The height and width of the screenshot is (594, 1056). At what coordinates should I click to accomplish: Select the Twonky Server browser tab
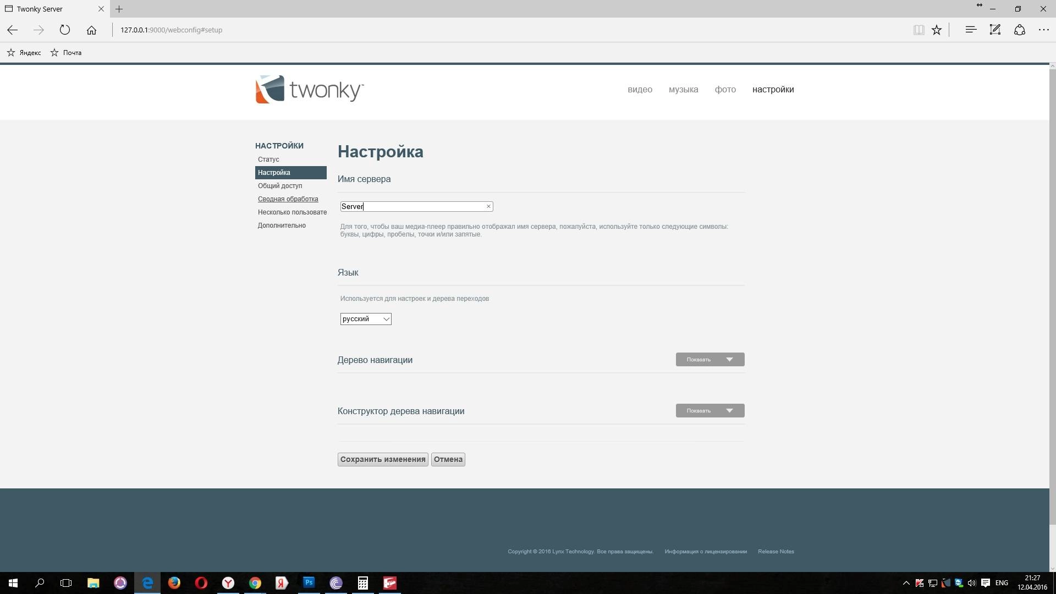(x=54, y=9)
